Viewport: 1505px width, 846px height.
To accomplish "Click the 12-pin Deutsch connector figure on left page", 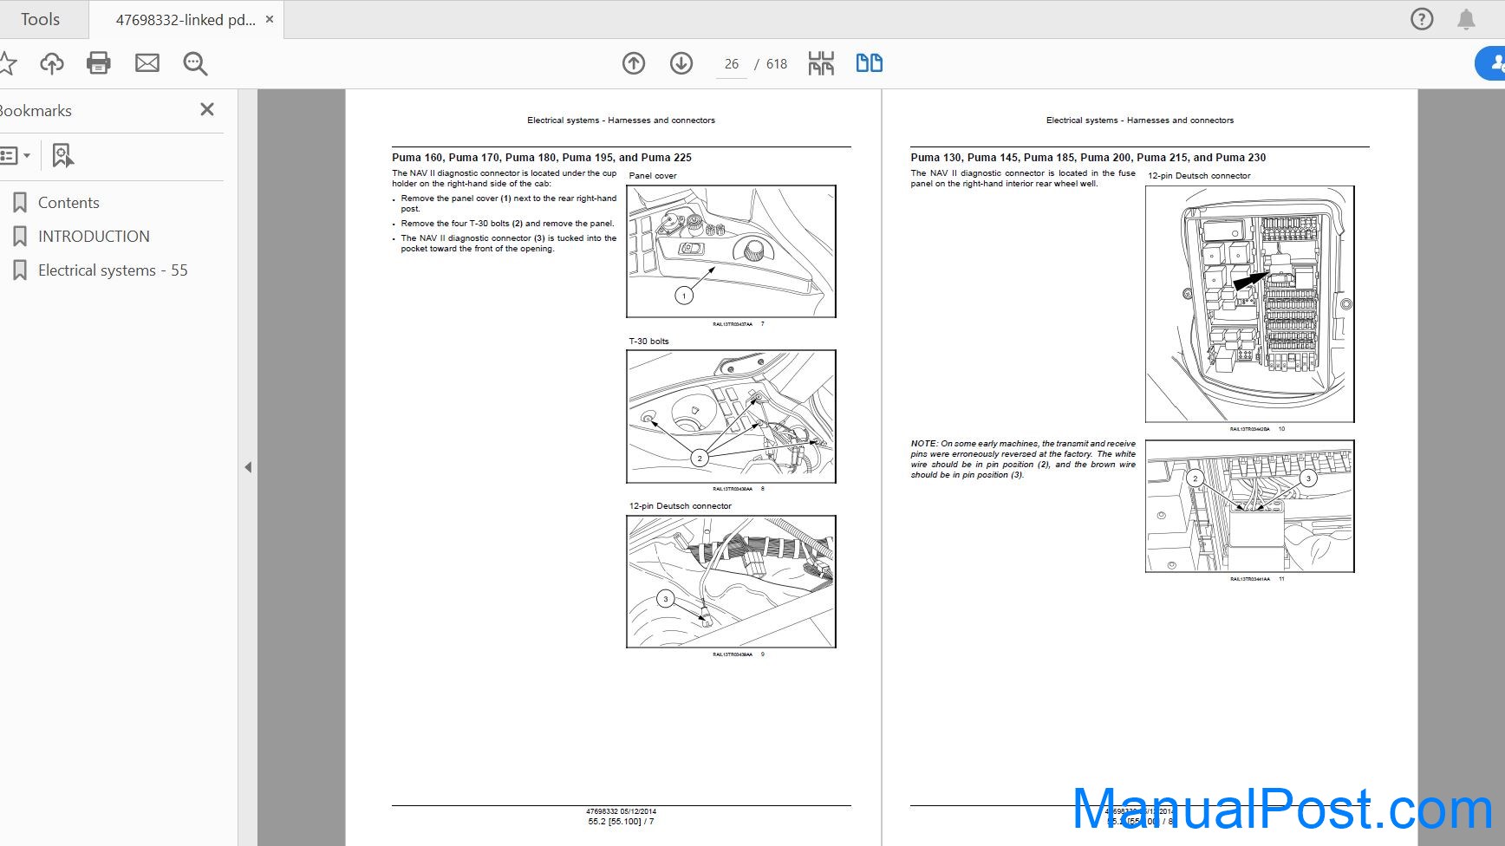I will (731, 582).
